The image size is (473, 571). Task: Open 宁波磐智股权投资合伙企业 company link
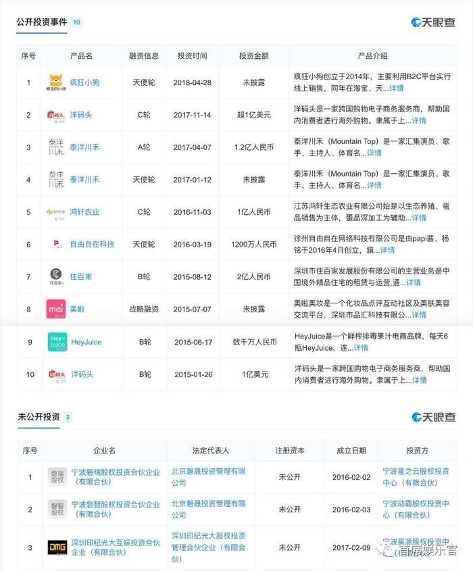[x=116, y=510]
